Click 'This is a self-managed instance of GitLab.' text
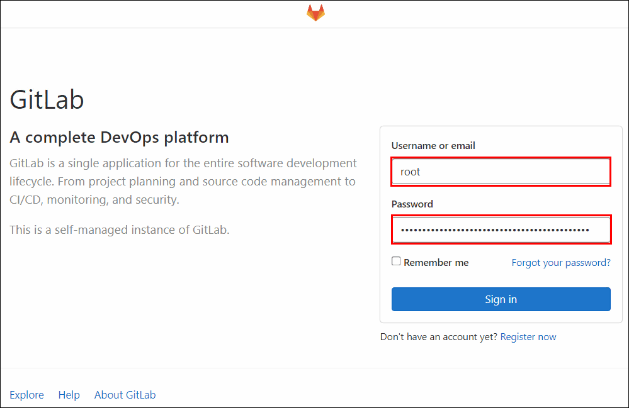This screenshot has width=629, height=408. 120,230
